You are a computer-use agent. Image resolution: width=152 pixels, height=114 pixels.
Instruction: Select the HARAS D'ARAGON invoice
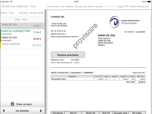point(23,45)
